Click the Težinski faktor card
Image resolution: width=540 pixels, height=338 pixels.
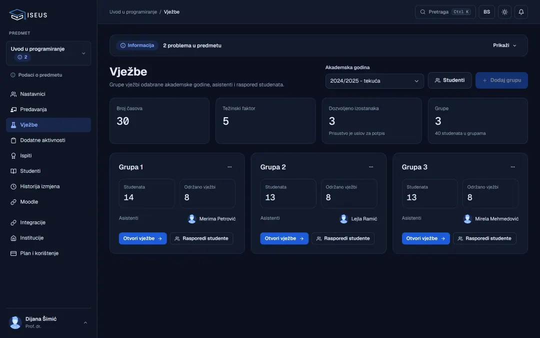coord(265,121)
